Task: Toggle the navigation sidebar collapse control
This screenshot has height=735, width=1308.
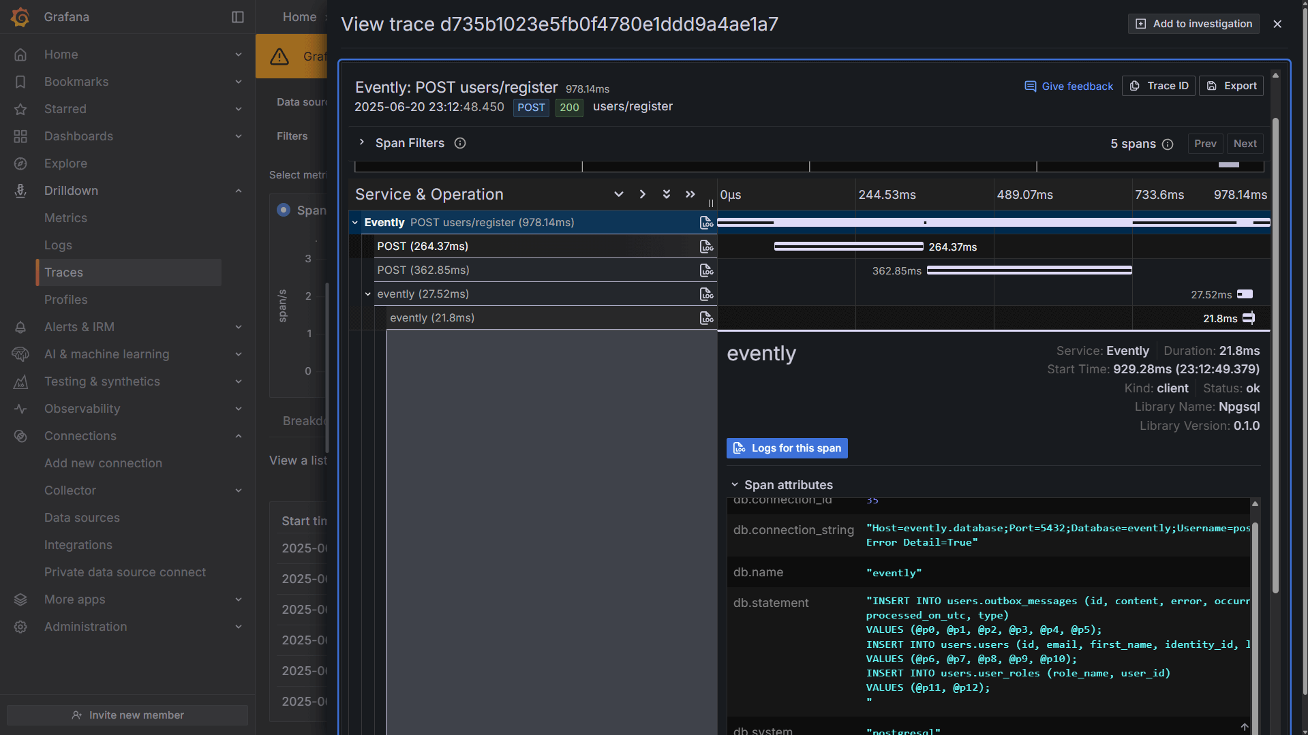Action: [x=237, y=16]
